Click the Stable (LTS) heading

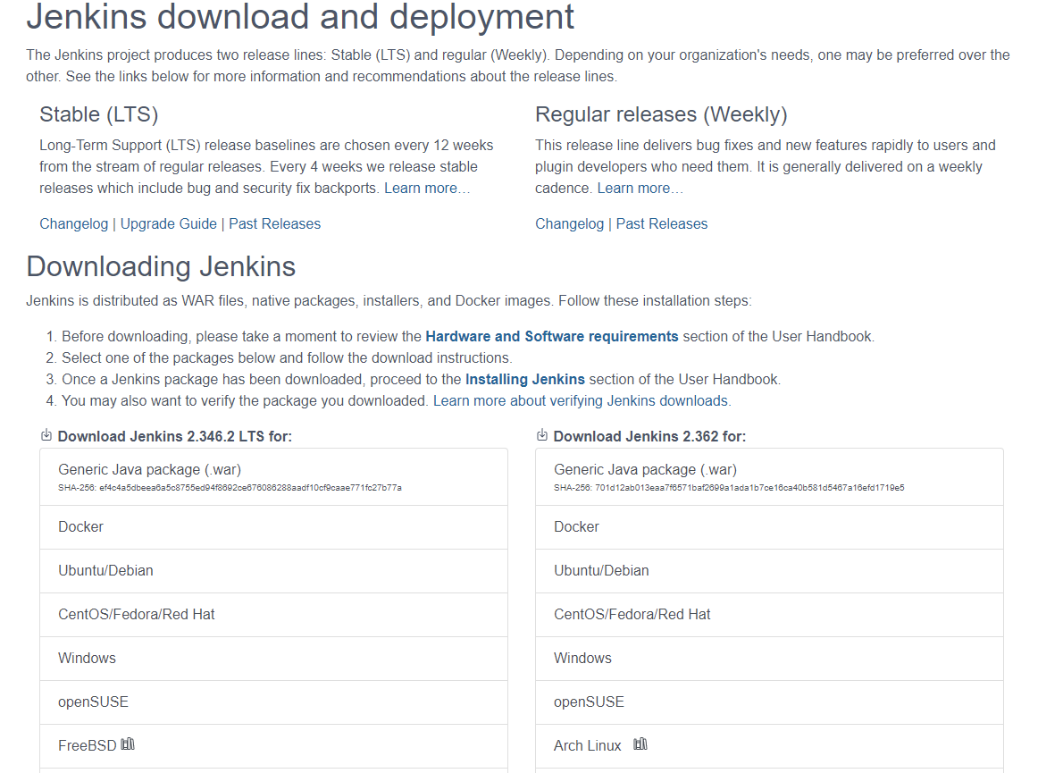coord(99,114)
